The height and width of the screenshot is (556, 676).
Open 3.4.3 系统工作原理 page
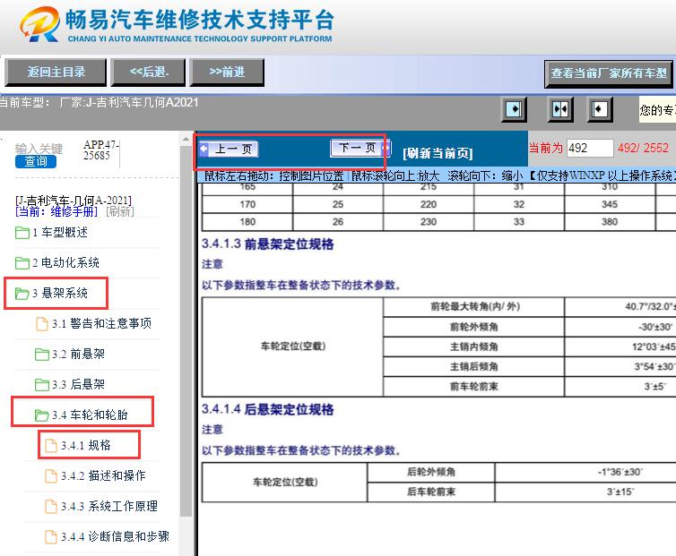click(x=109, y=507)
